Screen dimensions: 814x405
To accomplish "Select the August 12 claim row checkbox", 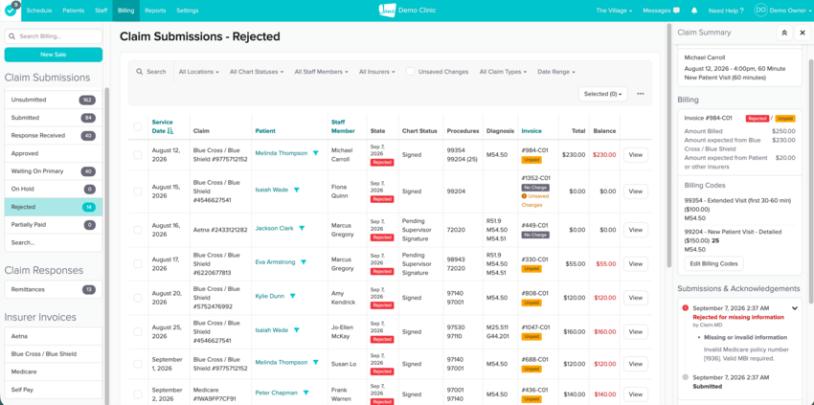I will (138, 155).
